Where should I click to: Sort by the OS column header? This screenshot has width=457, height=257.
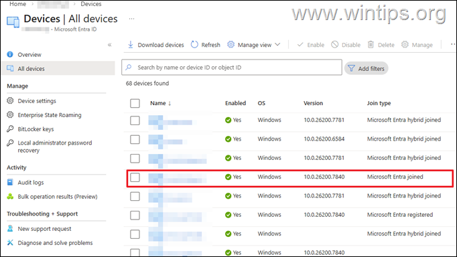click(x=261, y=103)
